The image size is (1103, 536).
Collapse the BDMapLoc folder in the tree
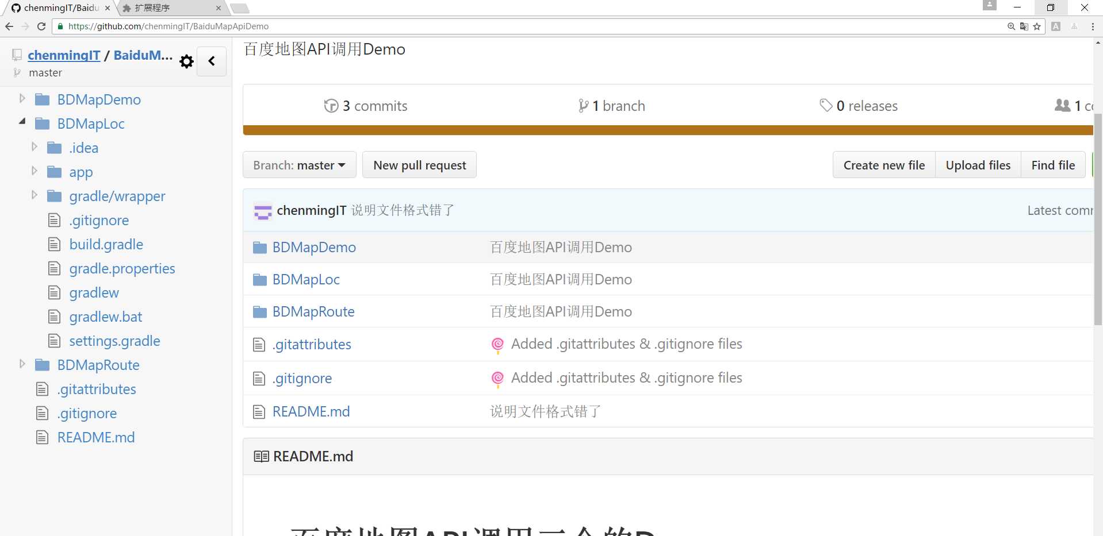coord(22,121)
